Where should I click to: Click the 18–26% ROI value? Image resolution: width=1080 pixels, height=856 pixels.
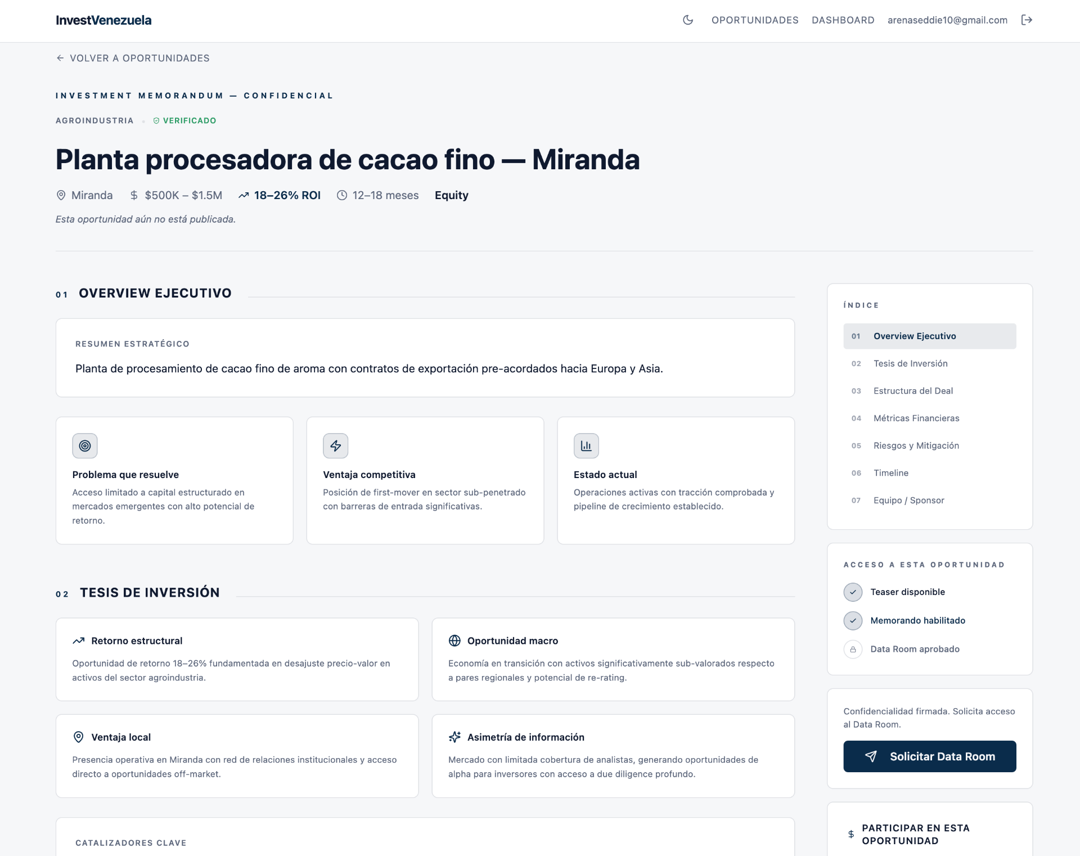click(x=287, y=195)
